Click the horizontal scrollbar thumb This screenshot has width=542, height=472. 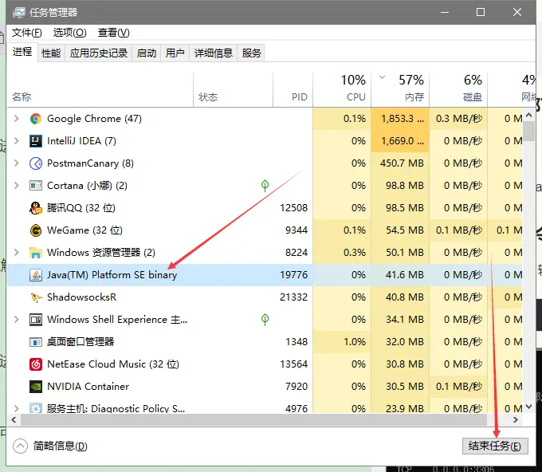[253, 420]
